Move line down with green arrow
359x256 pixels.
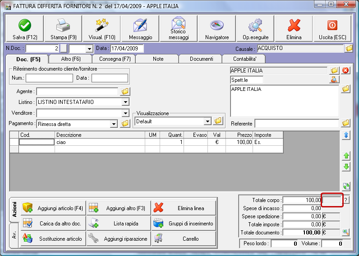click(x=346, y=167)
